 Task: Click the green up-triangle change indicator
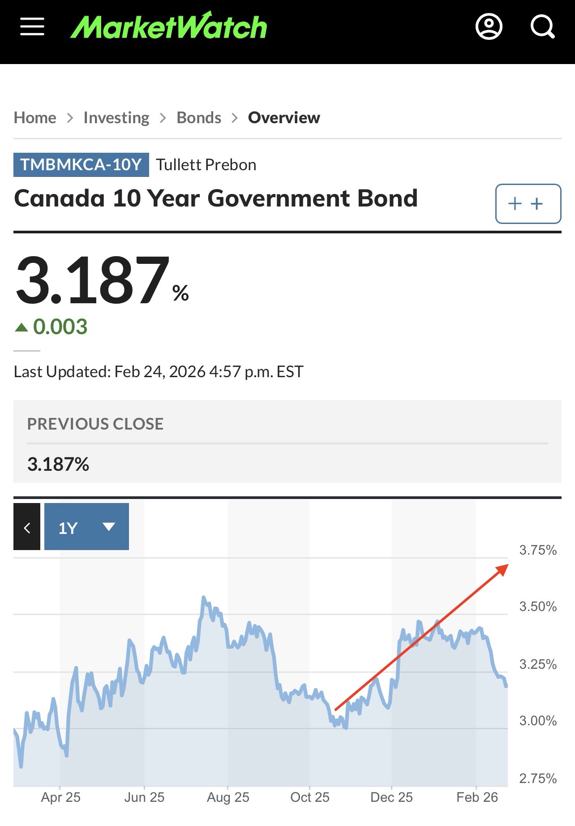pyautogui.click(x=21, y=327)
